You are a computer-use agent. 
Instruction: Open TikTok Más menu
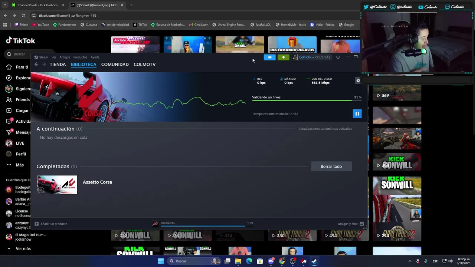[15, 165]
